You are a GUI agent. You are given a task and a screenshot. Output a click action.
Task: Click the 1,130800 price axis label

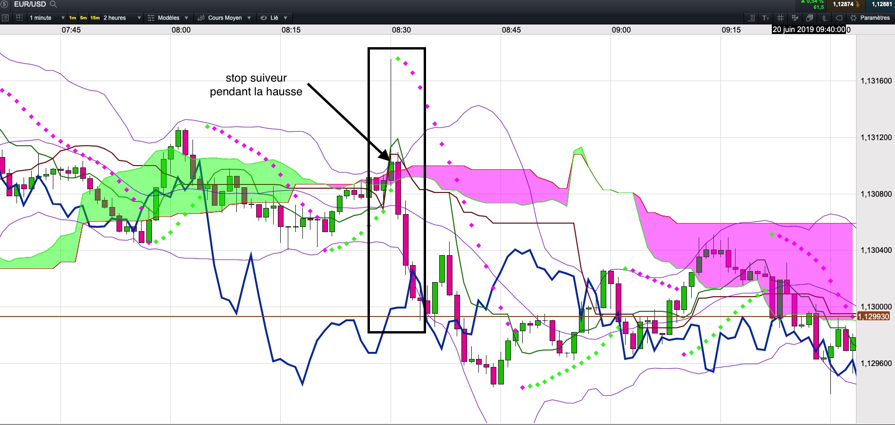(876, 194)
